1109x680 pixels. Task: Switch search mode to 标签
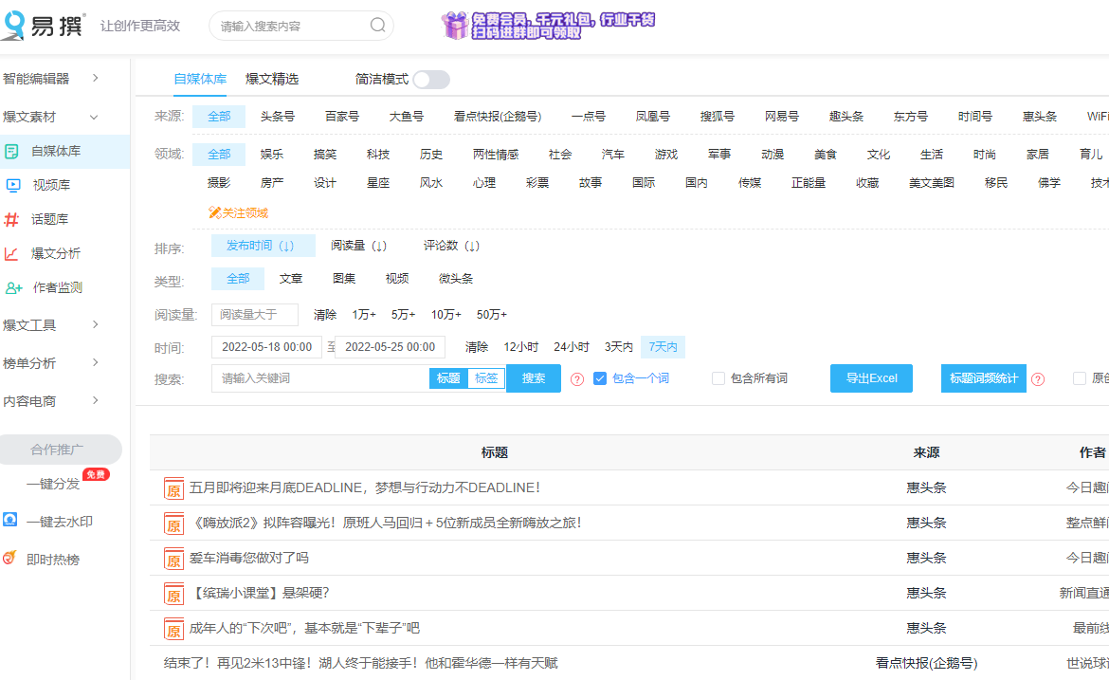point(485,377)
